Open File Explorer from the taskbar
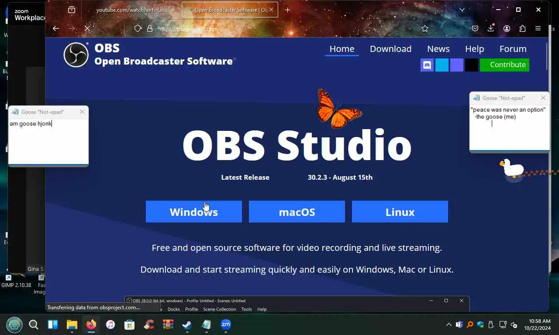The width and height of the screenshot is (559, 335). (72, 325)
